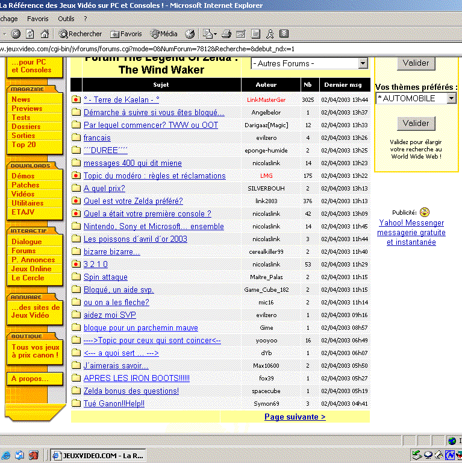Open Jeux Online in the sidebar
This screenshot has width=462, height=463.
(x=31, y=269)
